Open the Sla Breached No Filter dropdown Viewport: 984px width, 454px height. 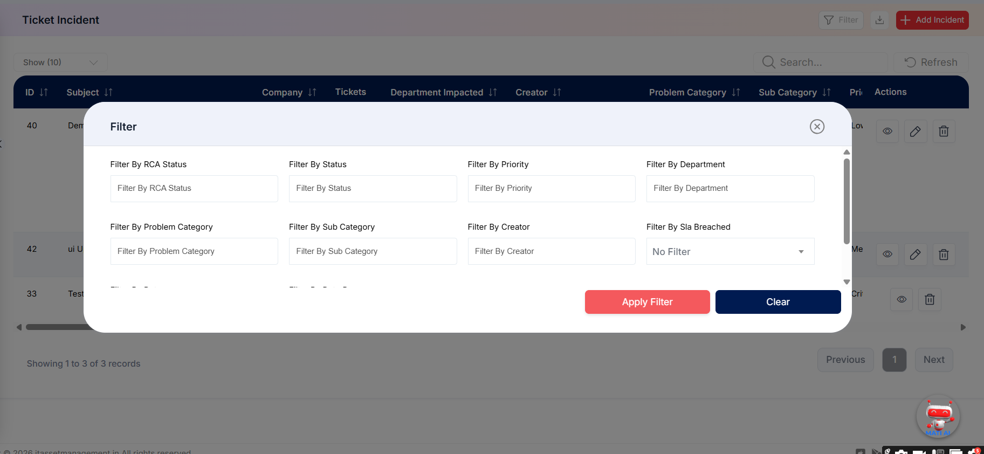coord(730,251)
